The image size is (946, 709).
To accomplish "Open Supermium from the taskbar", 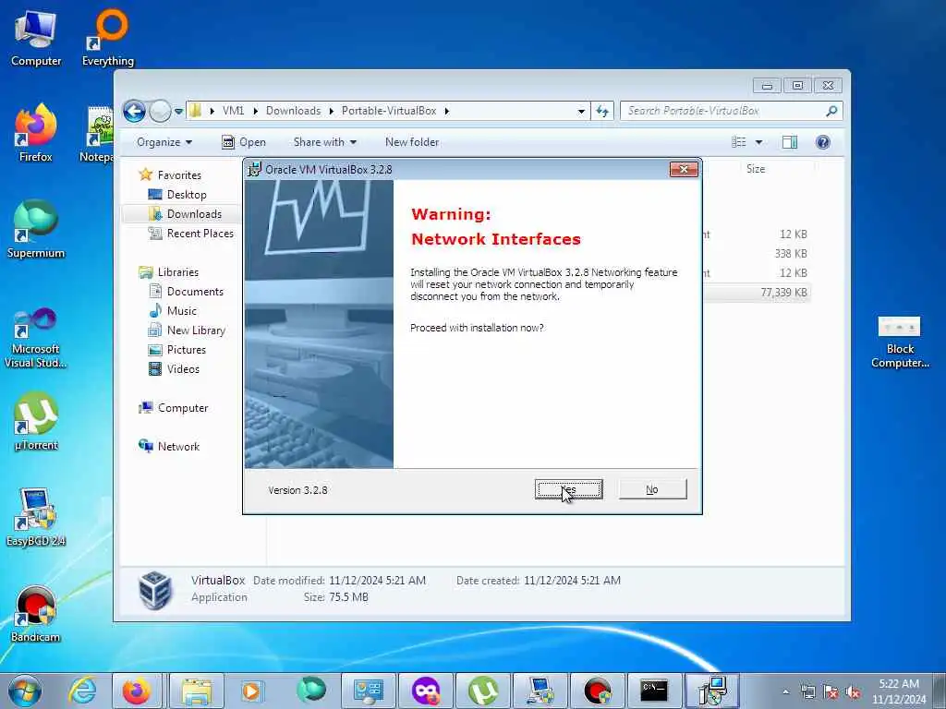I will coord(310,691).
